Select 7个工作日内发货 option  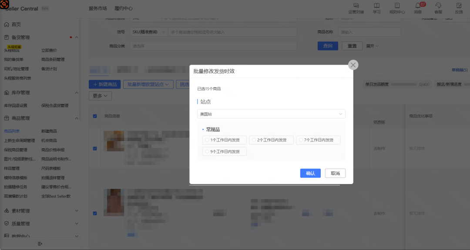(x=318, y=140)
